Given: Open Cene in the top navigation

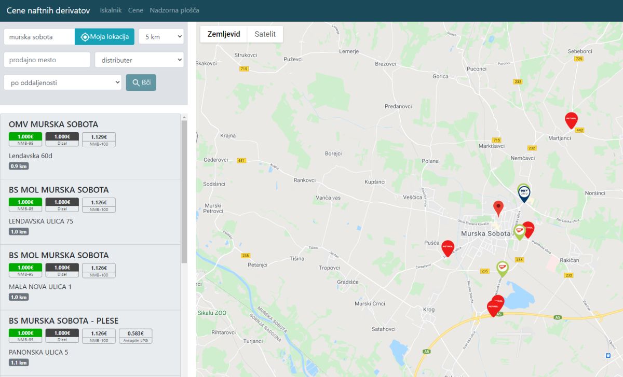Looking at the screenshot, I should pos(136,10).
